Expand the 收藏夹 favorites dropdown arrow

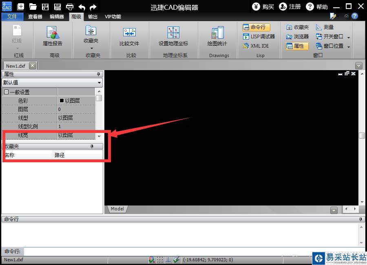91,48
